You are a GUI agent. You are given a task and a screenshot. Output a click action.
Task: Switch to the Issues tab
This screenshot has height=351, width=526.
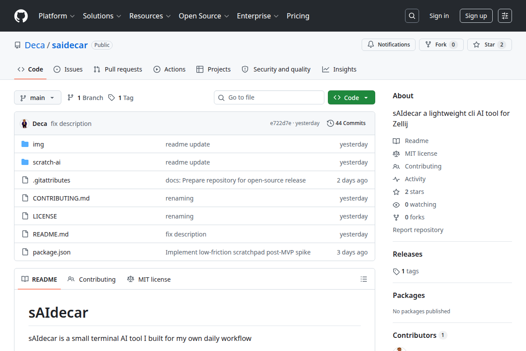click(x=68, y=69)
